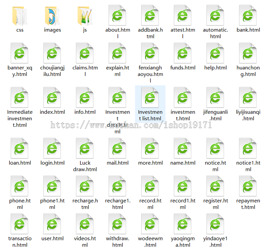The height and width of the screenshot is (248, 263).
Task: Click the 'images' folder name label
Action: pos(53,30)
